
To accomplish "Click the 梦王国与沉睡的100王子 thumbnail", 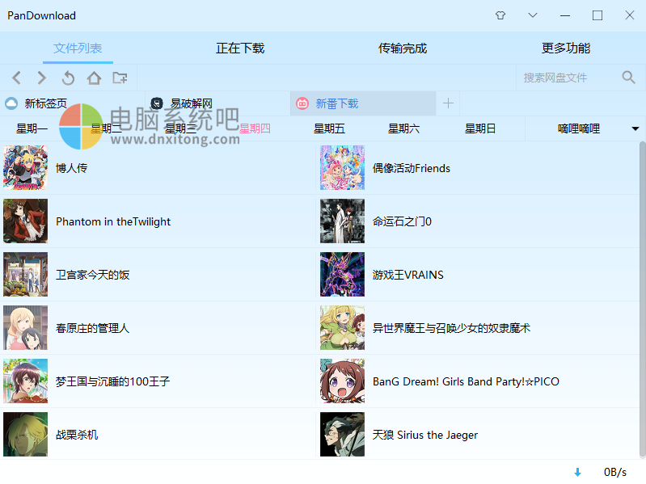I will pos(26,381).
